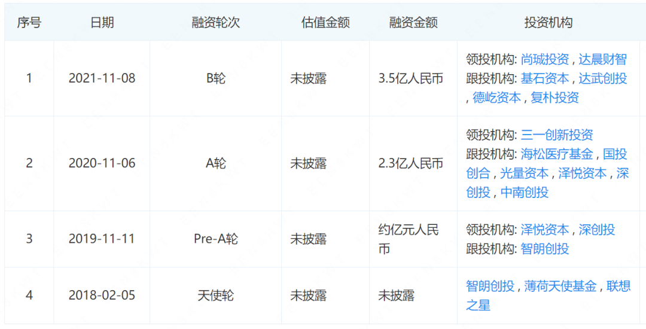Click the 光量资本 link

click(524, 173)
